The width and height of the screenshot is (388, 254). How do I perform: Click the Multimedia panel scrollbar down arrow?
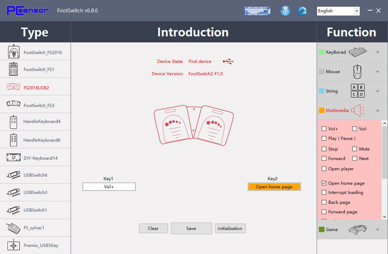pyautogui.click(x=384, y=217)
